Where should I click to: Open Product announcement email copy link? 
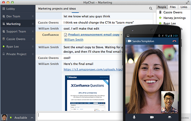(x=94, y=35)
